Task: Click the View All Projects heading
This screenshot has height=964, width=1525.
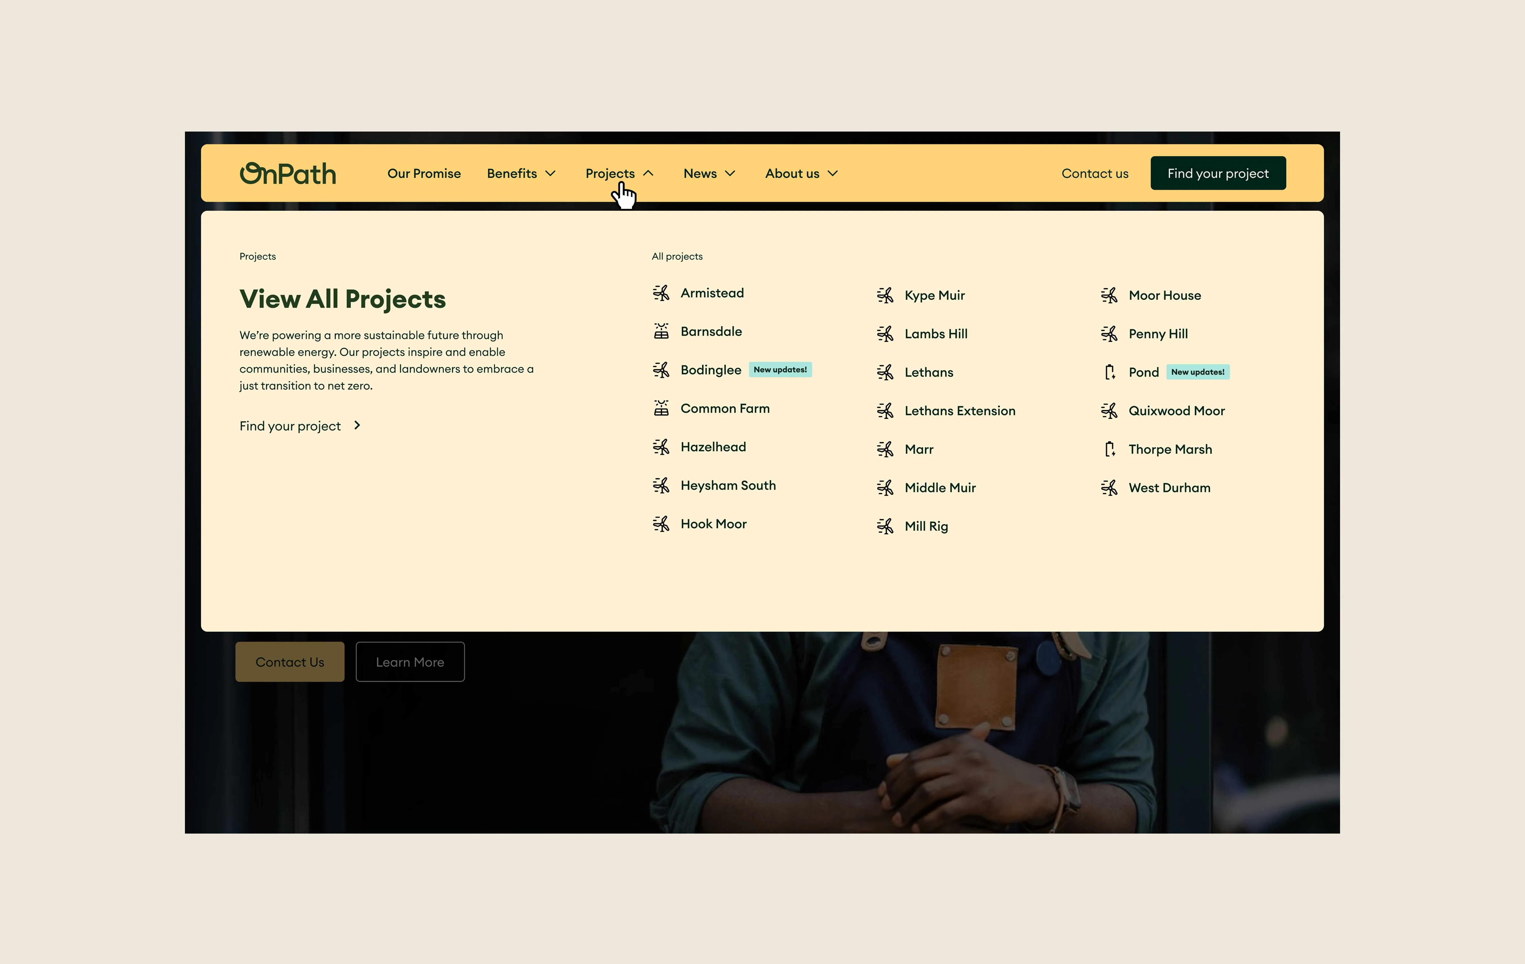Action: point(342,299)
